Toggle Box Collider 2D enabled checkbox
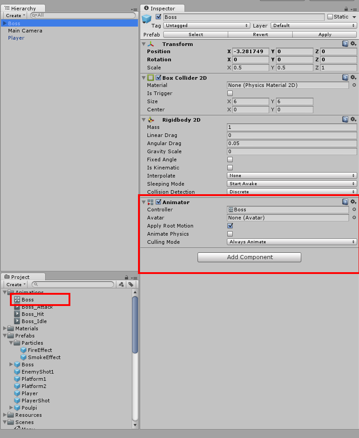 (x=159, y=78)
